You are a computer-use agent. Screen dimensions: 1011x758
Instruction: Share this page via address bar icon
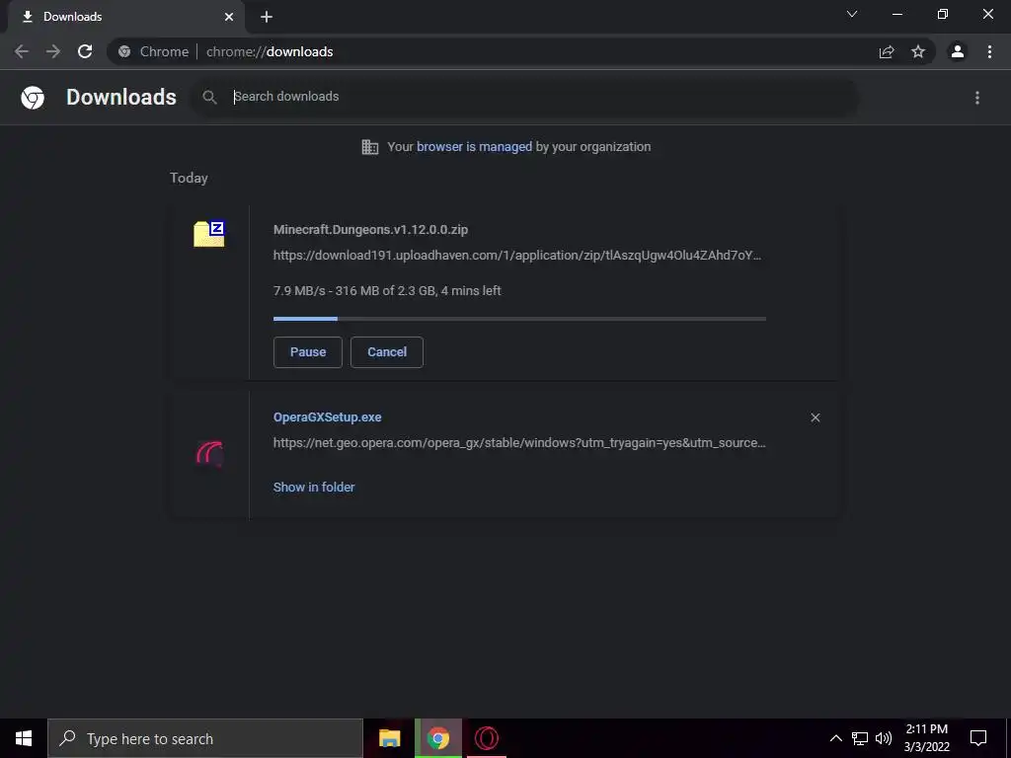(887, 51)
